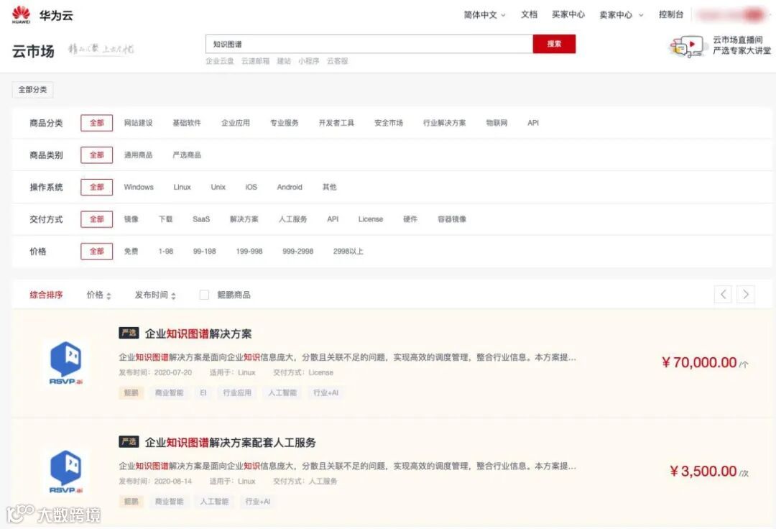The image size is (776, 529).
Task: Filter 商品分类 by 网站建设
Action: [x=138, y=123]
